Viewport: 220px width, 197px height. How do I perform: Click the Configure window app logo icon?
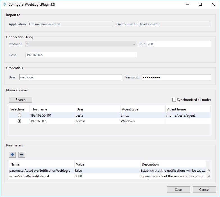click(4, 4)
